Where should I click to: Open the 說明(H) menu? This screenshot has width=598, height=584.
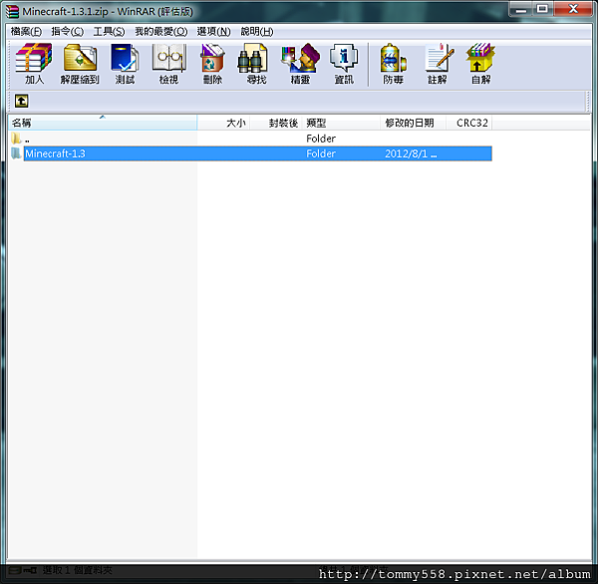pos(257,31)
